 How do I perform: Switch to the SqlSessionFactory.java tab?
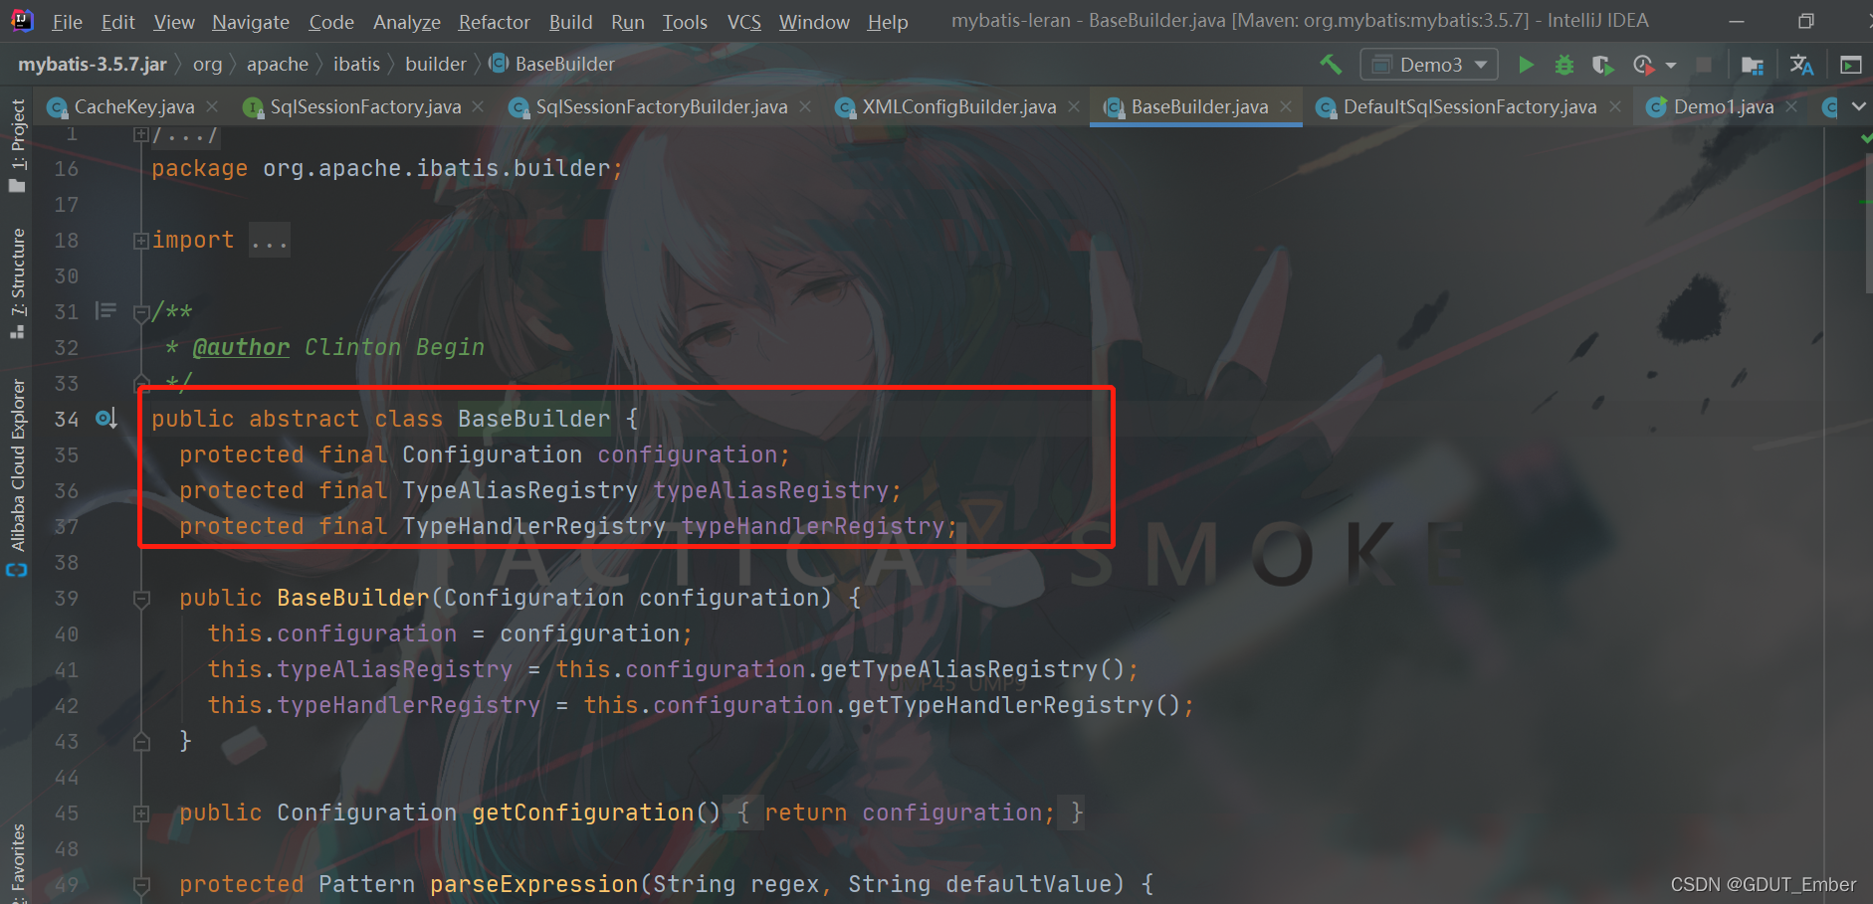tap(365, 106)
